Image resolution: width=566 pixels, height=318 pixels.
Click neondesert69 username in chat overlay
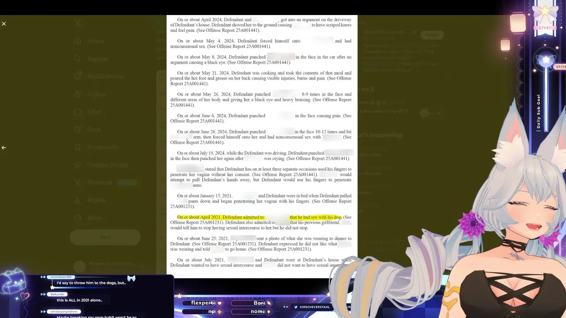[61, 277]
